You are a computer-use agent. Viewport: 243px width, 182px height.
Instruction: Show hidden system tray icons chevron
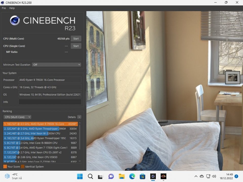click(196, 176)
